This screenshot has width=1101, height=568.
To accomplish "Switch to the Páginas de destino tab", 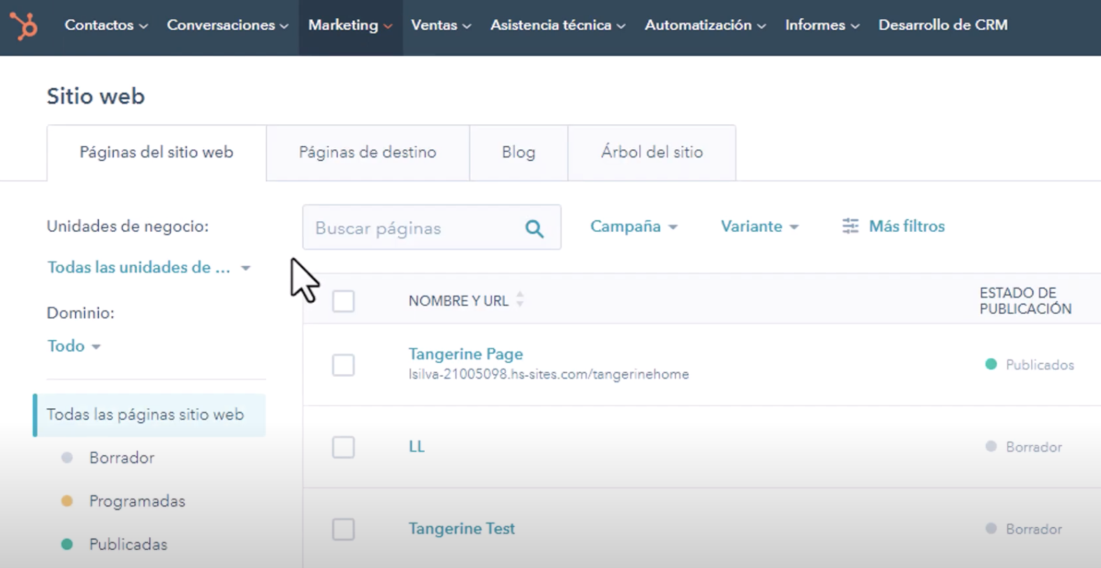I will [x=367, y=153].
